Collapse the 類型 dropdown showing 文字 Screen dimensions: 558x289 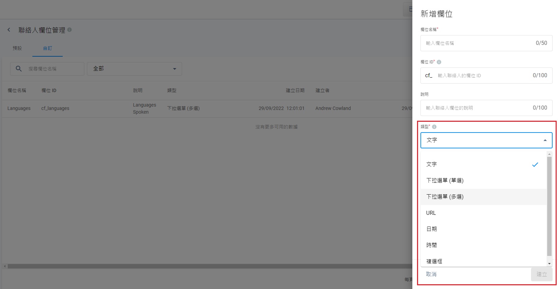(x=487, y=140)
